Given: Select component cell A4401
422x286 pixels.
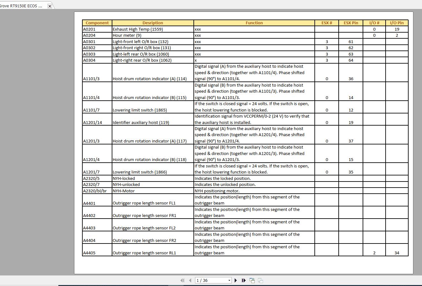Looking at the screenshot, I should point(97,200).
